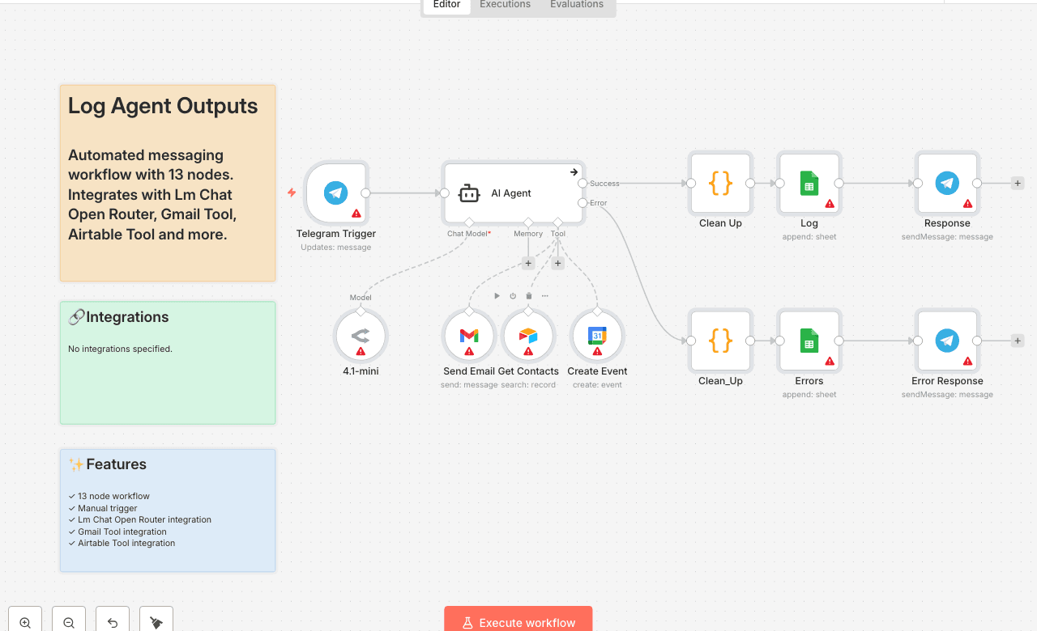The width and height of the screenshot is (1037, 631).
Task: Open the Airtable Get Contacts tool node
Action: click(x=529, y=335)
